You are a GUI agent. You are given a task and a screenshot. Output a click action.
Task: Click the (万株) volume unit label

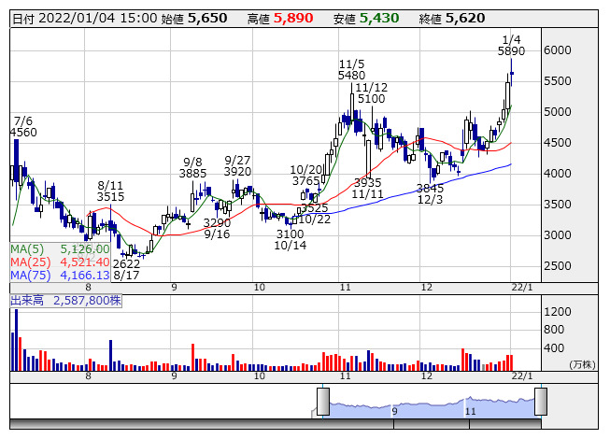[582, 364]
